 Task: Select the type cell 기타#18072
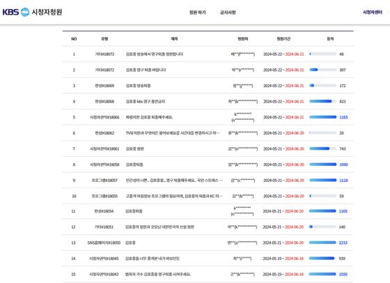[x=104, y=70]
